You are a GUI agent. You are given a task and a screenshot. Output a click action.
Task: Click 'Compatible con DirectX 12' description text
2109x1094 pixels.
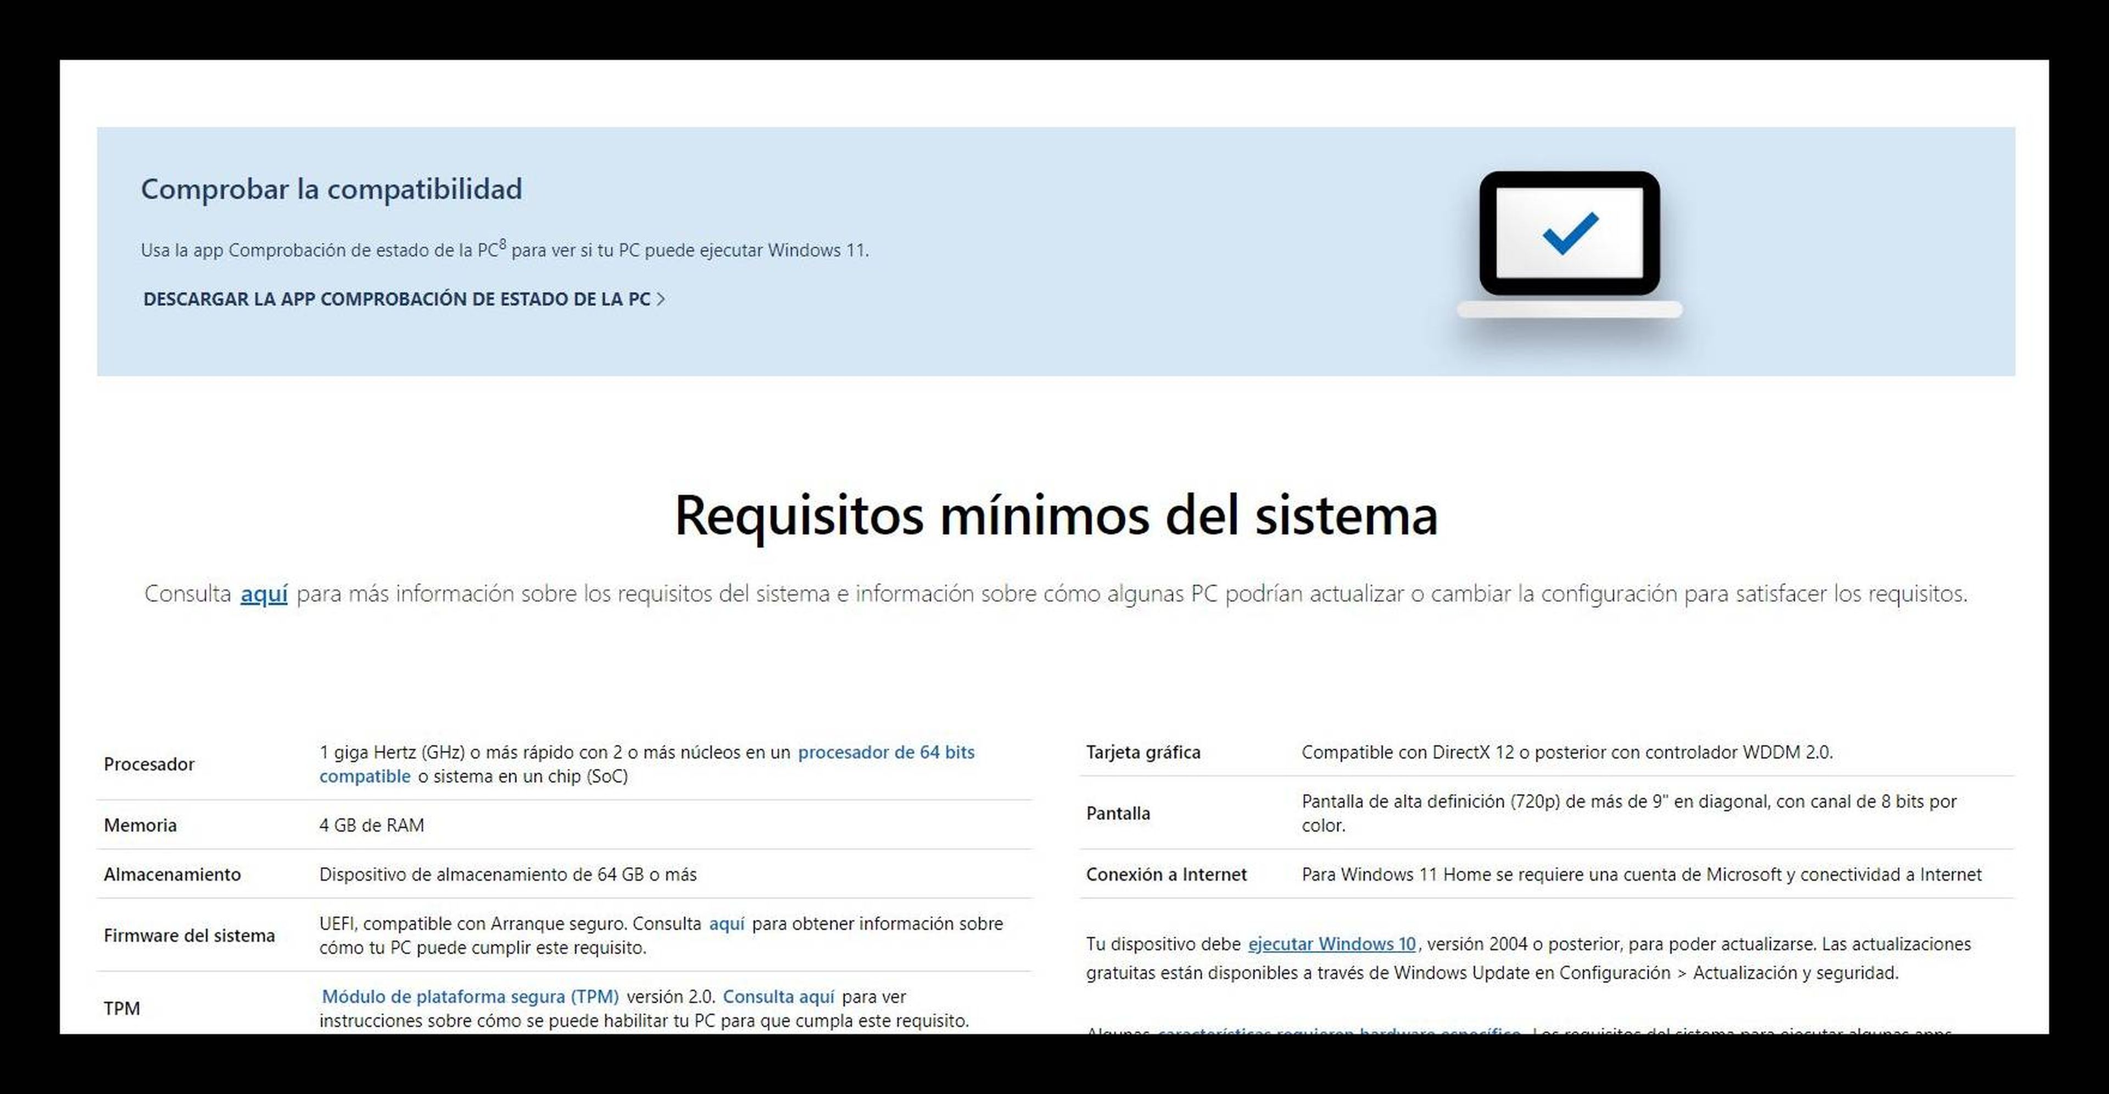pyautogui.click(x=1567, y=752)
